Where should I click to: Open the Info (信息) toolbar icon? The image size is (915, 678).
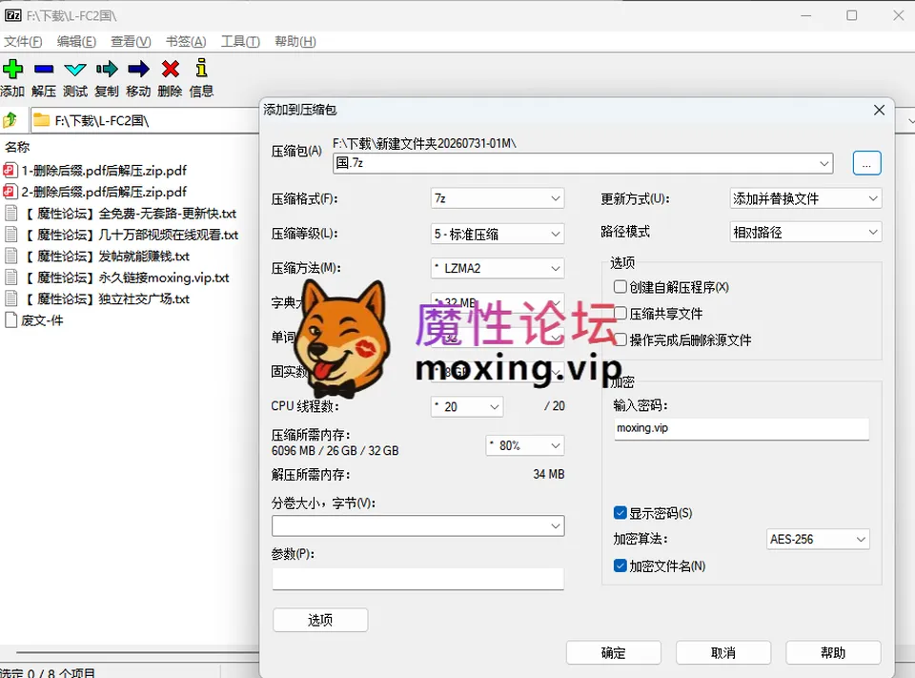pyautogui.click(x=201, y=68)
